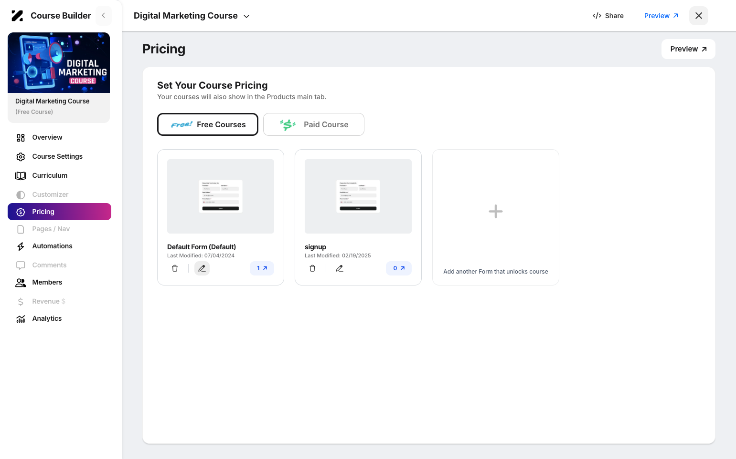
Task: Delete the signup form with trash icon
Action: [x=312, y=268]
